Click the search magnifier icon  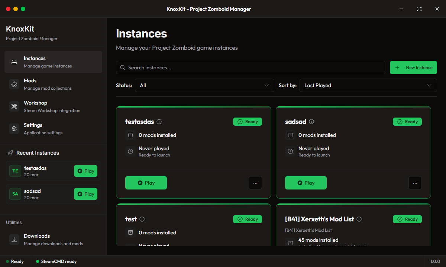coord(123,67)
